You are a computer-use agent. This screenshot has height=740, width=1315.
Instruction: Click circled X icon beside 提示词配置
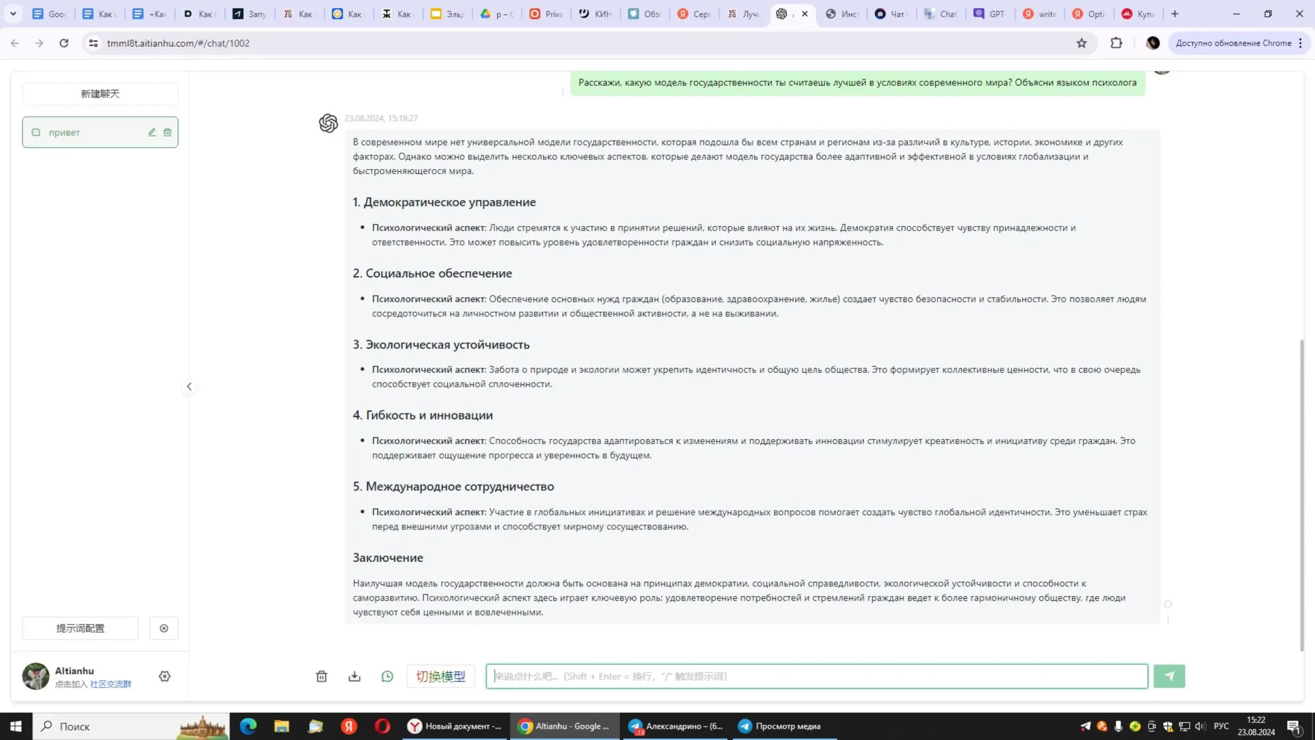point(164,629)
